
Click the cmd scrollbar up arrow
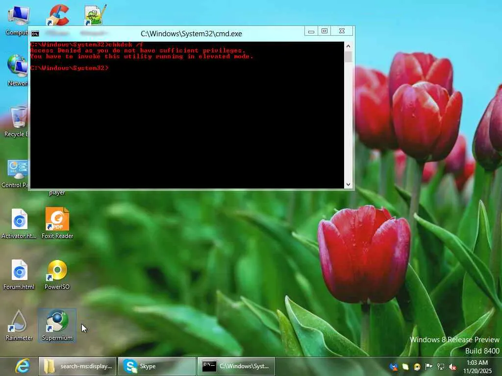(349, 46)
